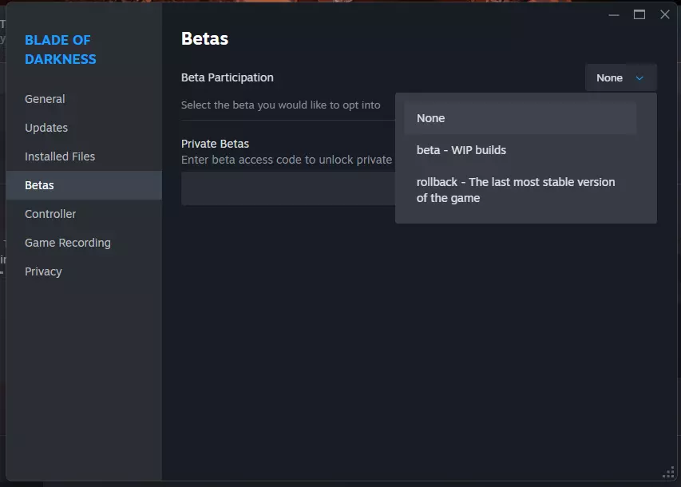Screen dimensions: 681x487
Task: Open the Privacy section
Action: pyautogui.click(x=43, y=271)
